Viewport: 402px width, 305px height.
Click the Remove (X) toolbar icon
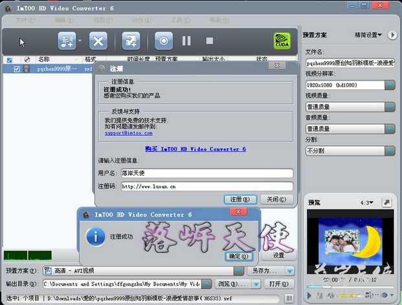98,41
